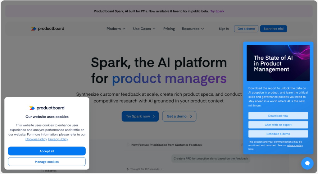Select Chat with an expert
Viewport: 318px width, 174px height.
point(278,125)
